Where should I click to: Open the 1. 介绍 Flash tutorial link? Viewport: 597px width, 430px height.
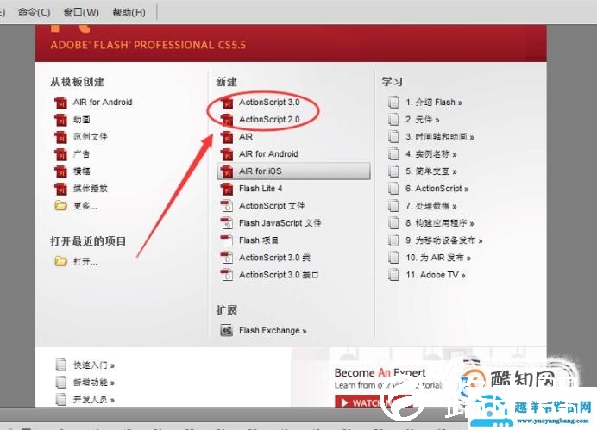tap(433, 103)
